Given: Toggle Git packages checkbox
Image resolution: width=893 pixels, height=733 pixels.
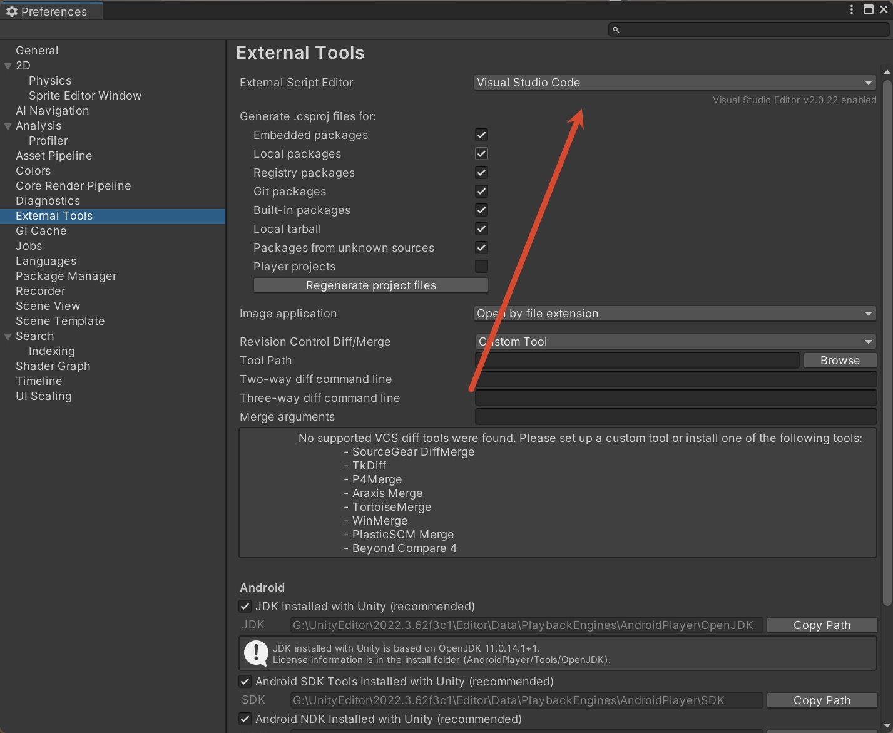Looking at the screenshot, I should [481, 192].
